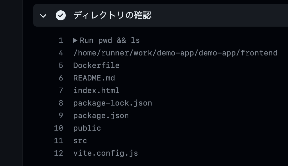Click the index.html log entry
This screenshot has width=288, height=166.
[x=96, y=91]
